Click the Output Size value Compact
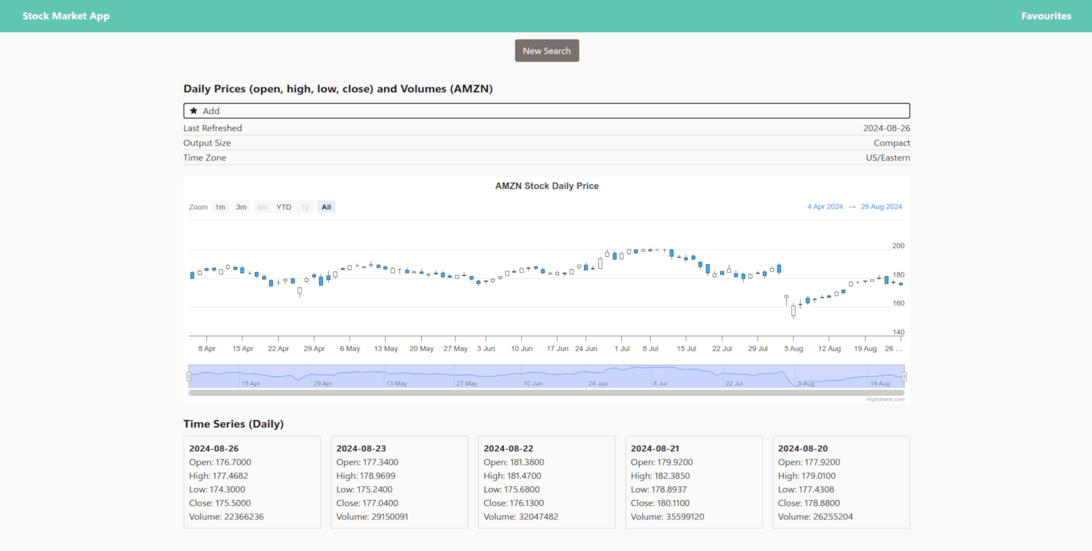The height and width of the screenshot is (551, 1092). [892, 143]
